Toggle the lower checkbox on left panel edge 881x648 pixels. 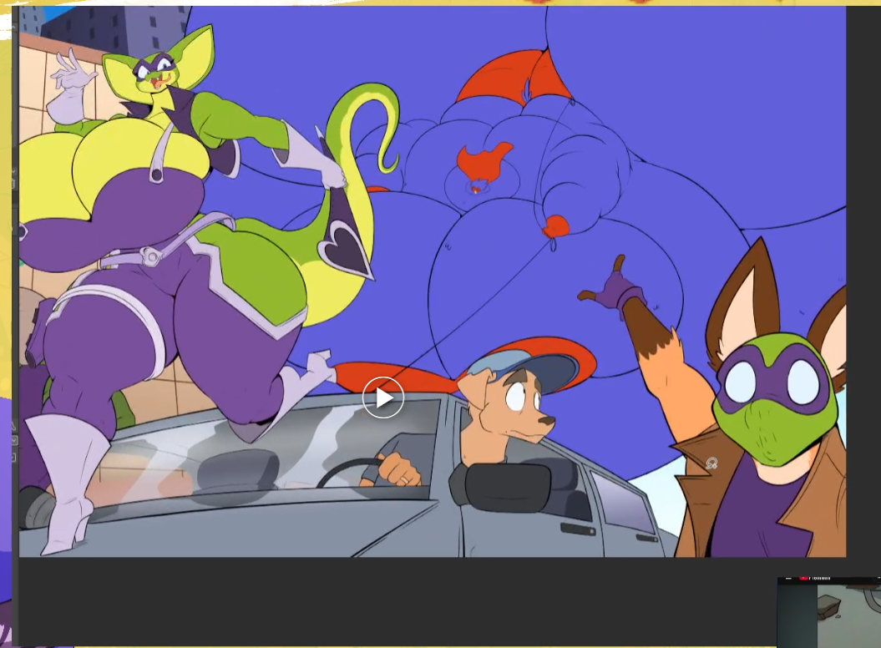[13, 458]
